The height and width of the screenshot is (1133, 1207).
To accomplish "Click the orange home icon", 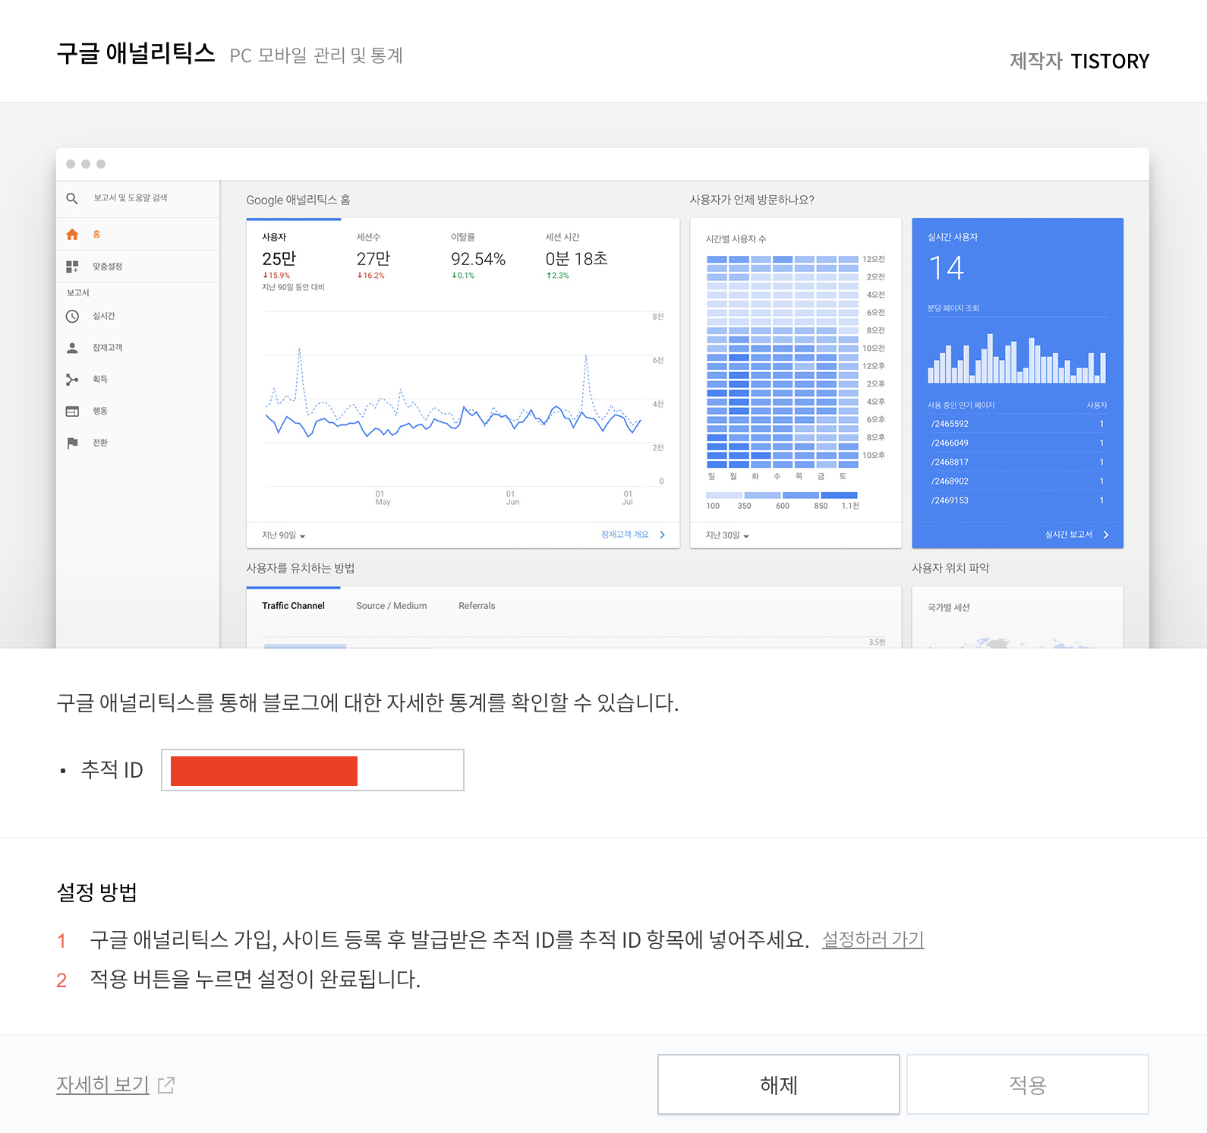I will click(x=72, y=235).
